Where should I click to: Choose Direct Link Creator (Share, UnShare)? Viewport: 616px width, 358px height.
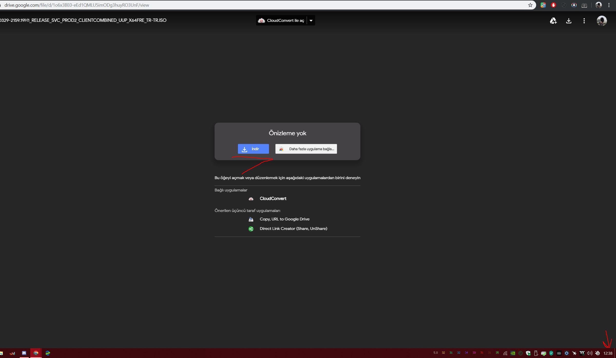[293, 229]
